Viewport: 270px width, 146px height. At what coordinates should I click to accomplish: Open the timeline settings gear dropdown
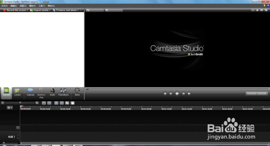click(10, 108)
